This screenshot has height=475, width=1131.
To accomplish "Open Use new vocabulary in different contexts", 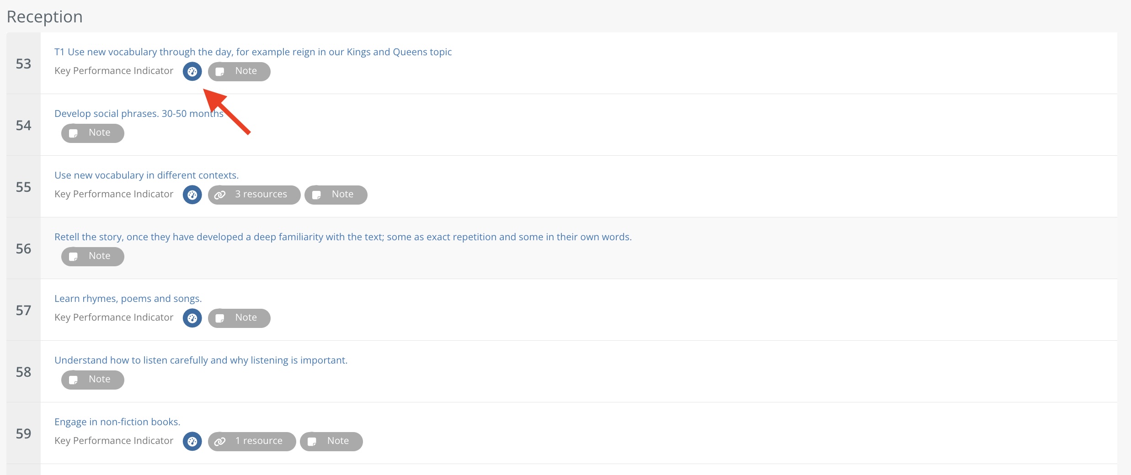I will click(146, 175).
